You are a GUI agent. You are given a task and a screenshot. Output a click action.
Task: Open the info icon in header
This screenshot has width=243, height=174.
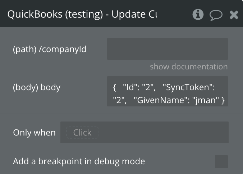(x=198, y=14)
